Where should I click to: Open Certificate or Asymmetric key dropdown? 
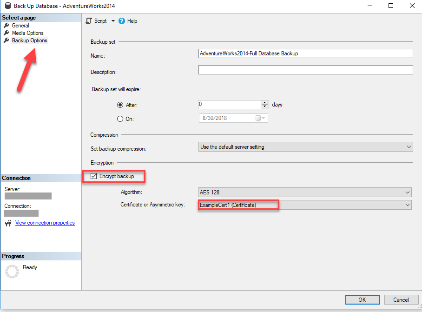point(305,205)
